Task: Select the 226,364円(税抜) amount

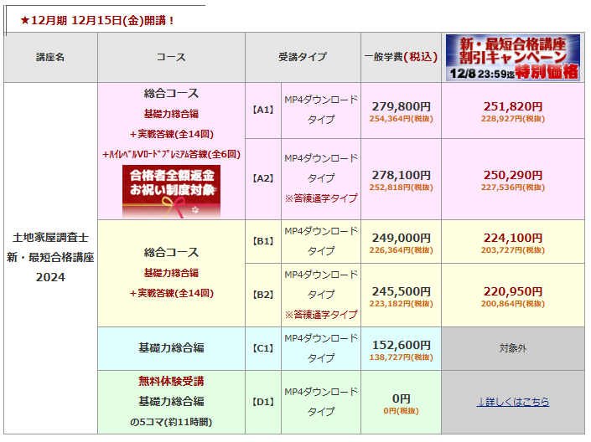Action: 401,250
